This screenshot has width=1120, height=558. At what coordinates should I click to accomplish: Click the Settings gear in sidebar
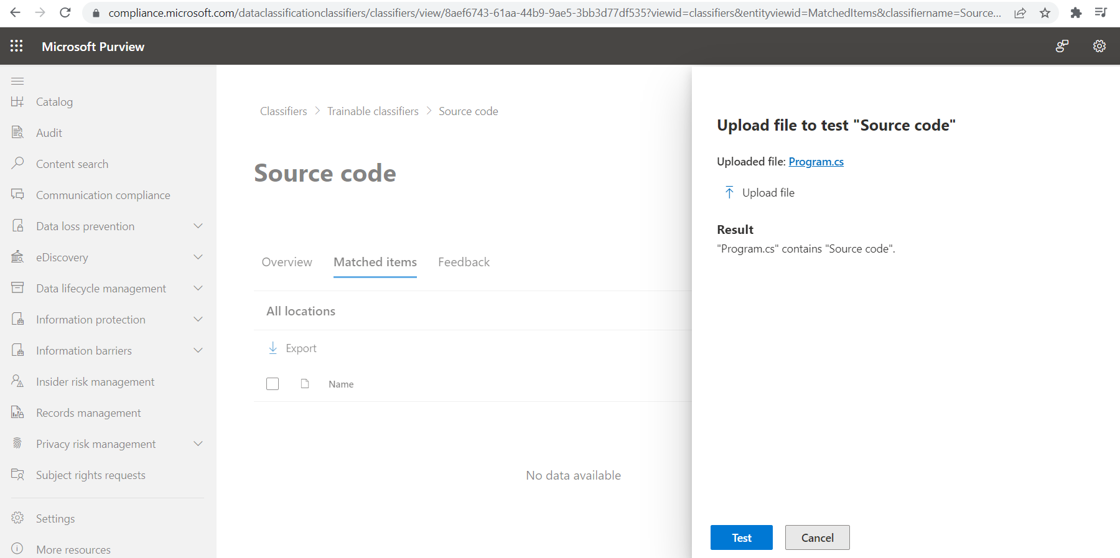point(17,518)
